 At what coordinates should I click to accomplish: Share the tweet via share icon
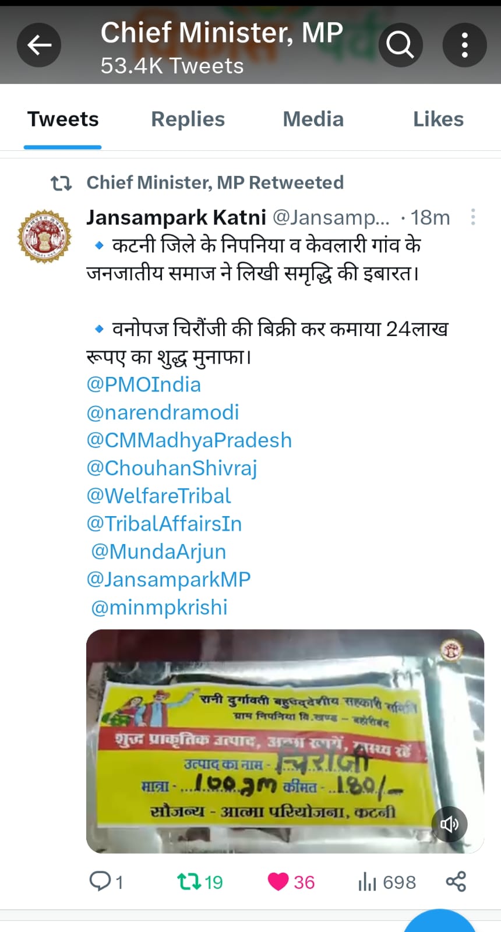point(456,881)
